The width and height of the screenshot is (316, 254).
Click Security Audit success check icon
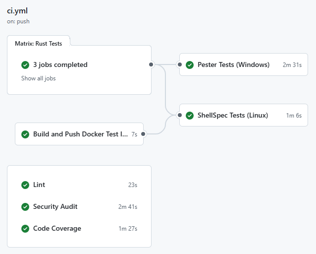tap(25, 207)
